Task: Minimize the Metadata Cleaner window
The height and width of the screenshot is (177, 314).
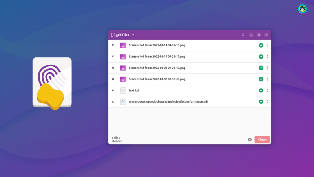Action: tap(251, 35)
